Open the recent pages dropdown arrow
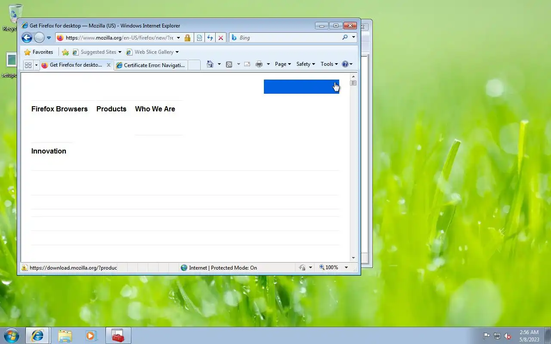The height and width of the screenshot is (344, 551). click(x=49, y=38)
